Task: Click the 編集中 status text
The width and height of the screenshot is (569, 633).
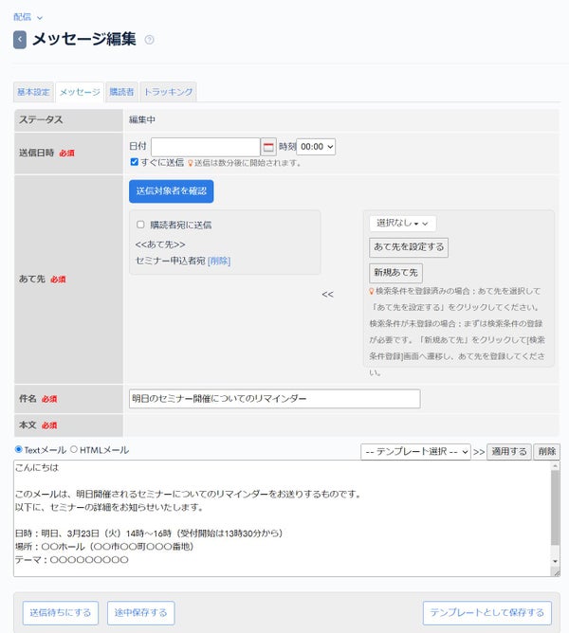Action: click(x=142, y=120)
